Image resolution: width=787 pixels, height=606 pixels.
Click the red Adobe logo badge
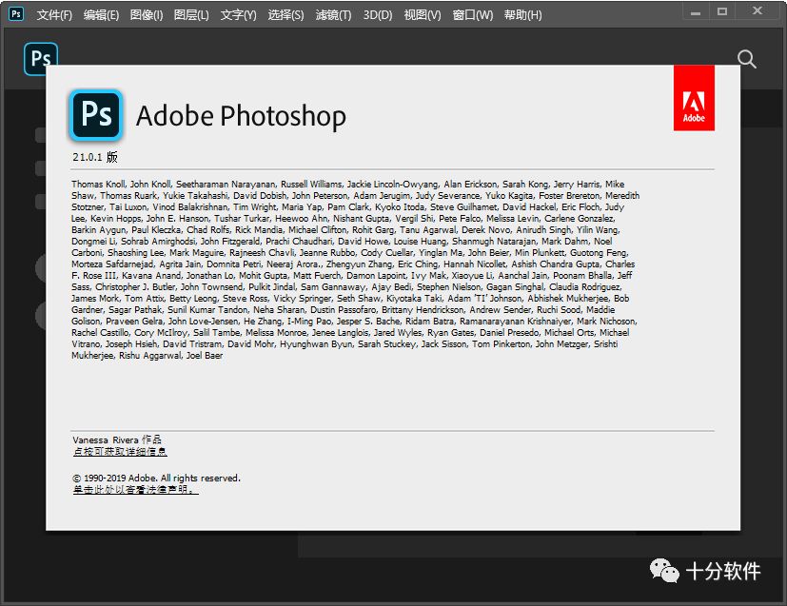694,98
